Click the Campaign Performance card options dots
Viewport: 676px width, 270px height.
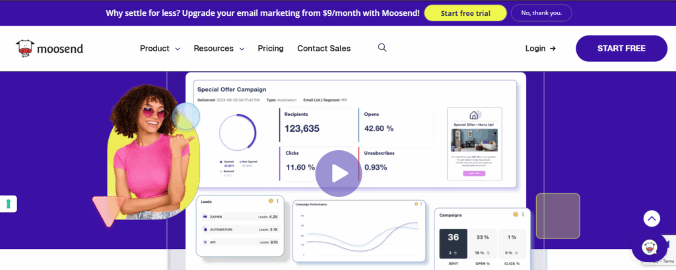421,203
